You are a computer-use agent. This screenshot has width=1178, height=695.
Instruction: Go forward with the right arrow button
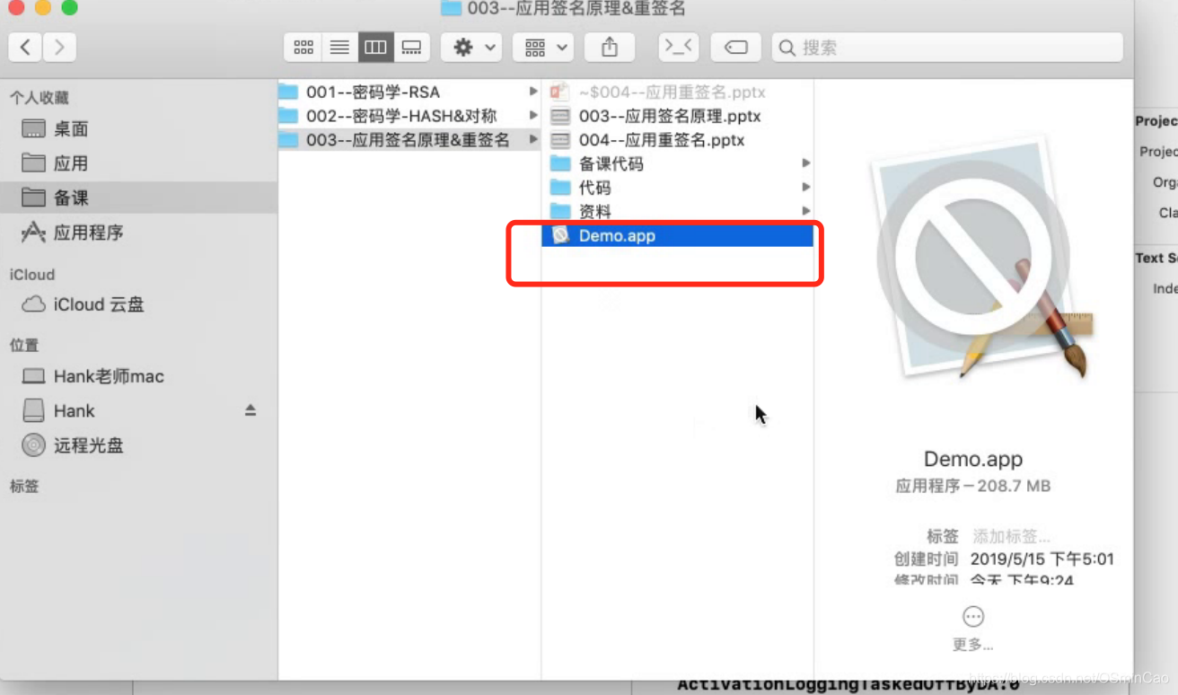tap(59, 48)
